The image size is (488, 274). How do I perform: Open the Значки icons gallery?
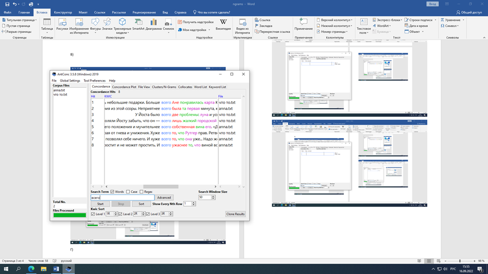click(107, 24)
